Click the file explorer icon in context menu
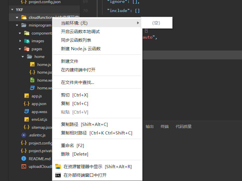 point(58,166)
